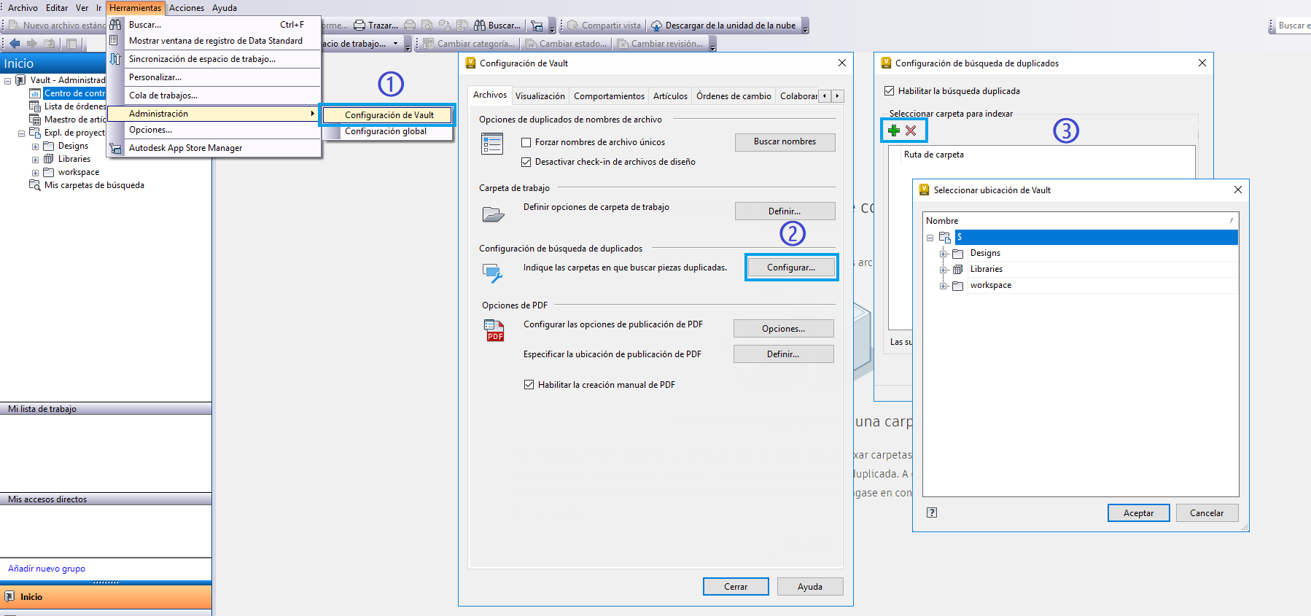
Task: Click the Cambiar categoría icon
Action: [x=429, y=44]
